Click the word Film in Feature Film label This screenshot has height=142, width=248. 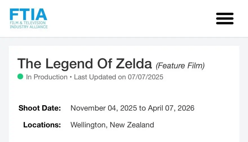194,66
